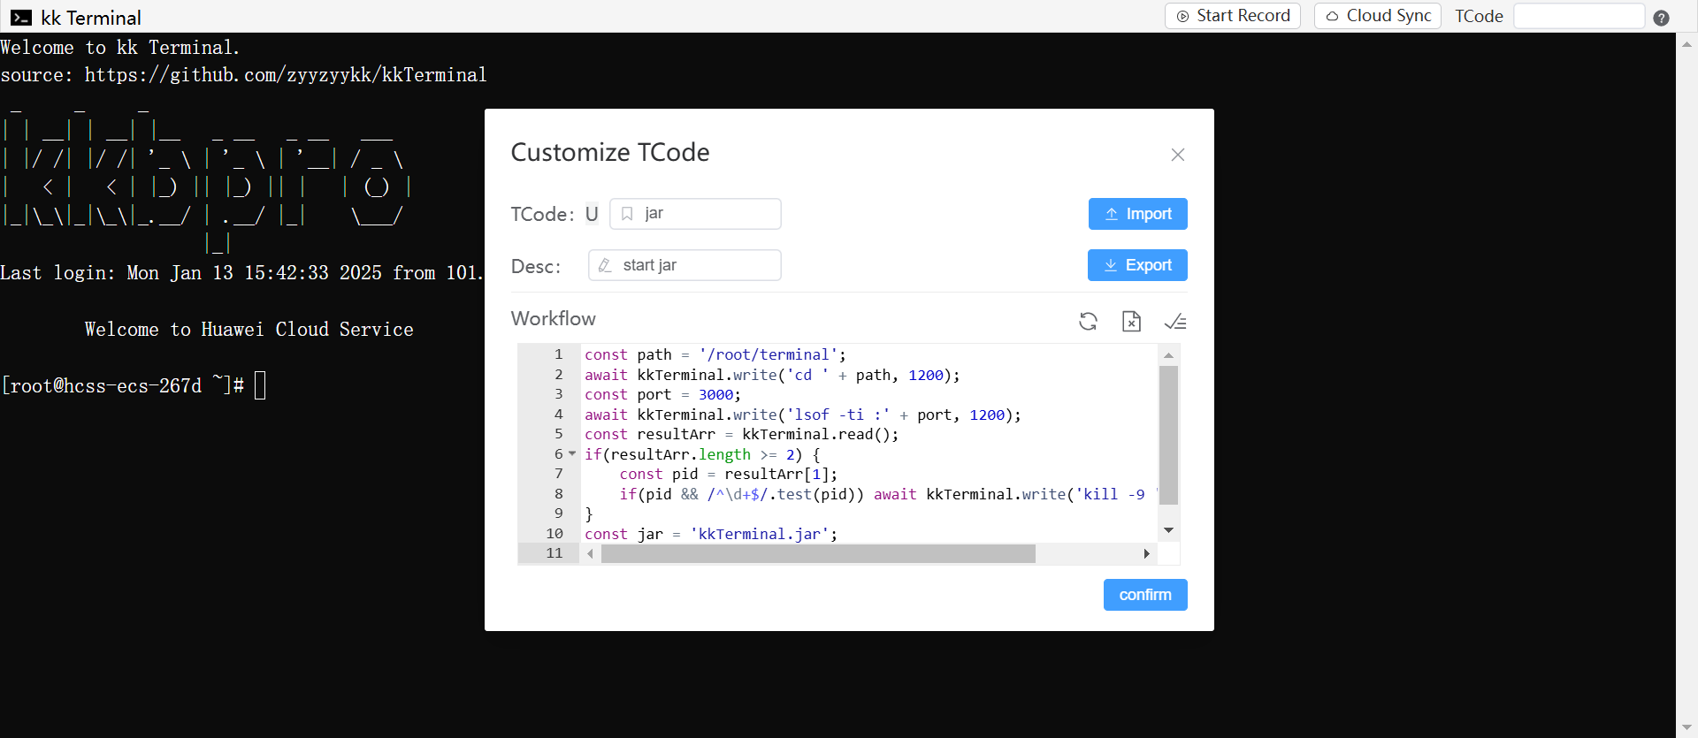1698x738 pixels.
Task: Click the code editor horizontal scrollbar thumb
Action: [818, 554]
